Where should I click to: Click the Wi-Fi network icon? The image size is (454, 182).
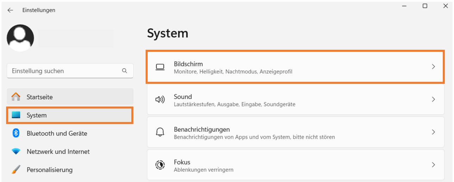tap(16, 151)
